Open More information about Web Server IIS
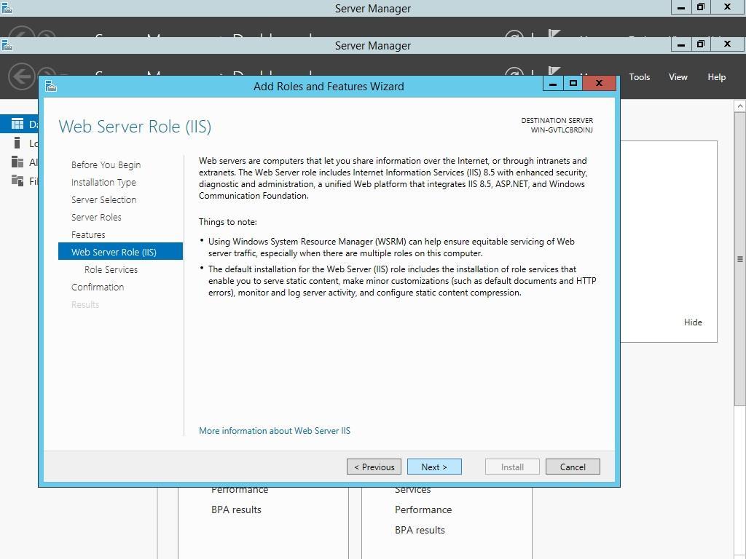The width and height of the screenshot is (746, 559). coord(275,431)
